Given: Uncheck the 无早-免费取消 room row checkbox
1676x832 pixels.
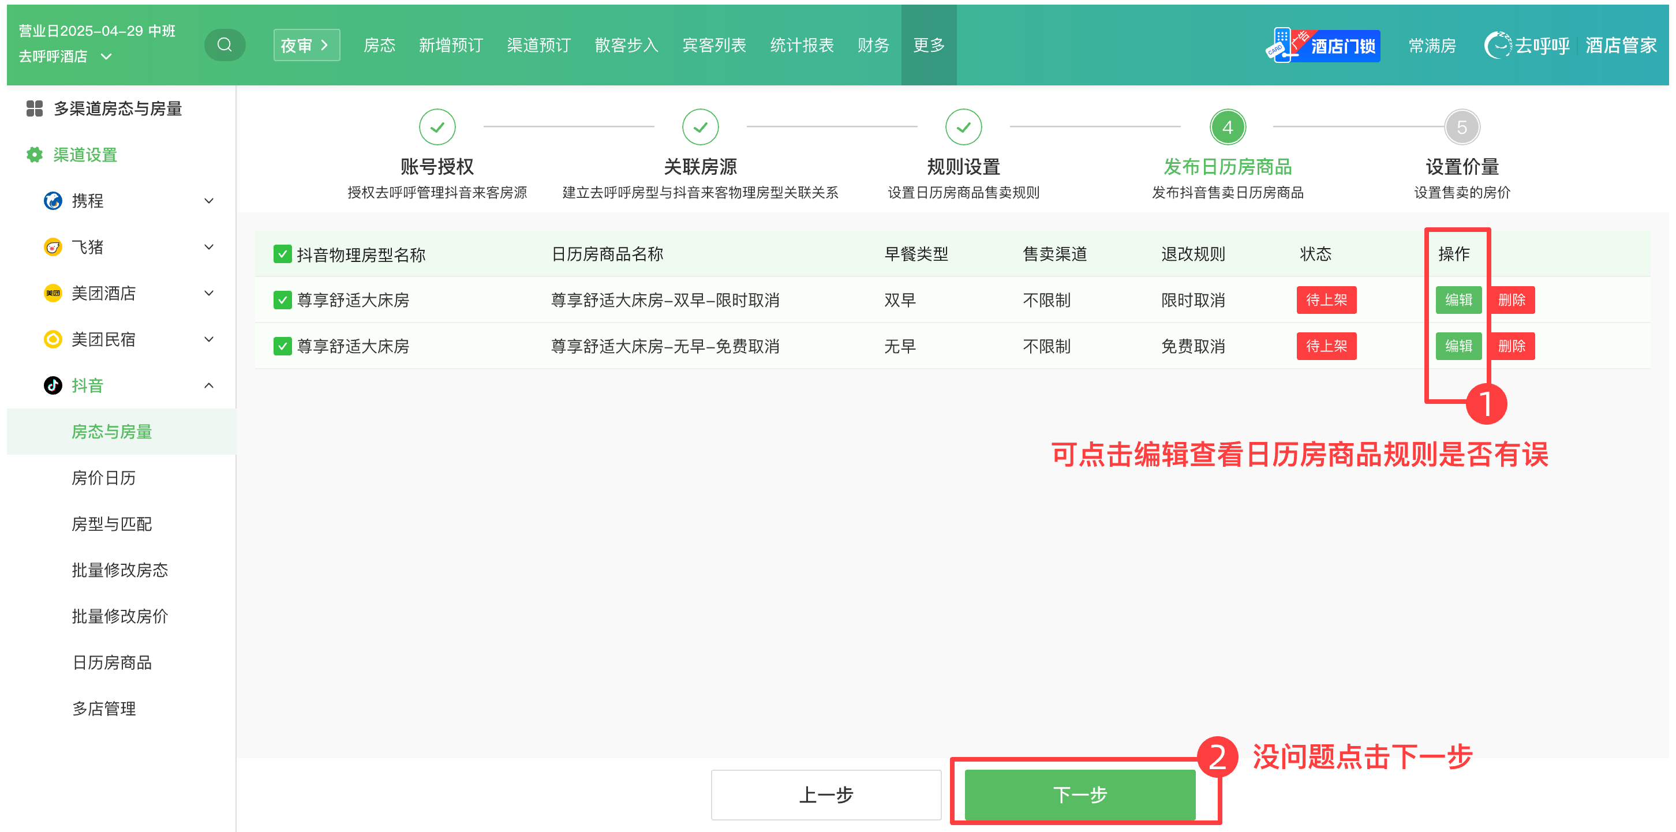Looking at the screenshot, I should [x=282, y=346].
